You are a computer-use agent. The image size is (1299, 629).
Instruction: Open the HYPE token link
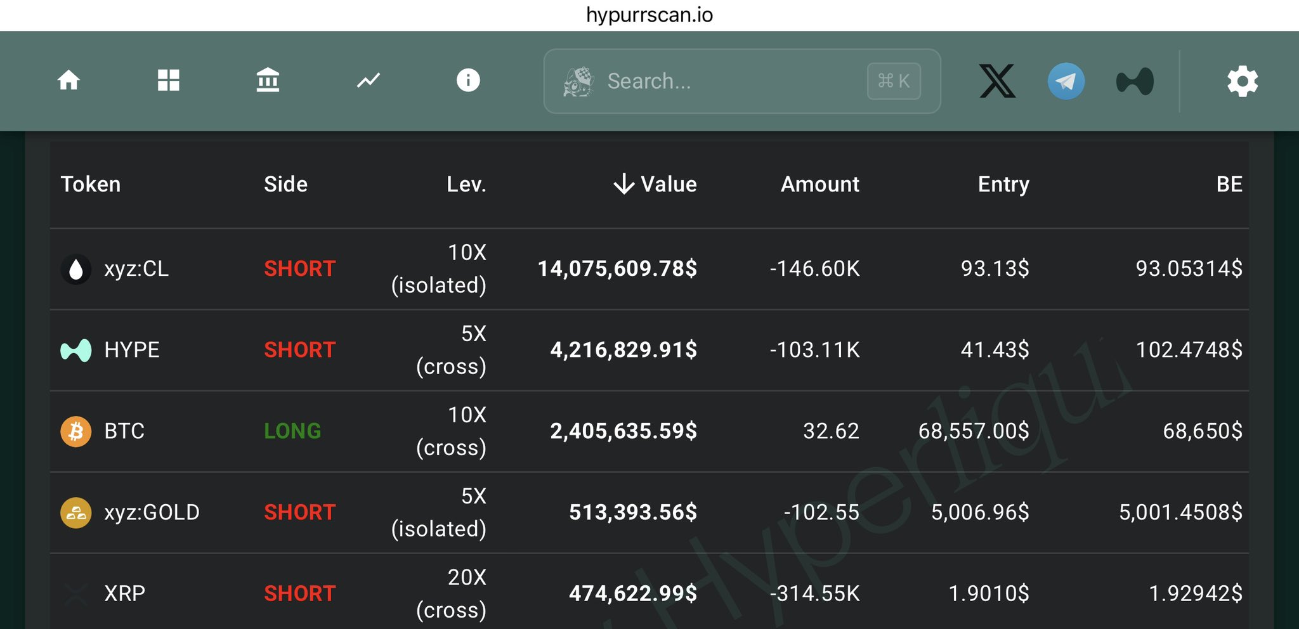(132, 350)
